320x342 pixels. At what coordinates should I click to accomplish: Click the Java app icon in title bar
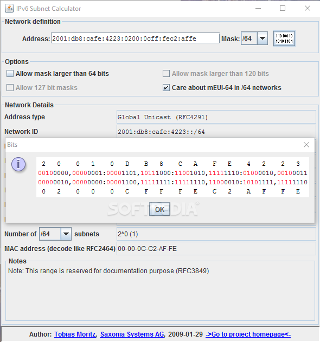point(9,9)
